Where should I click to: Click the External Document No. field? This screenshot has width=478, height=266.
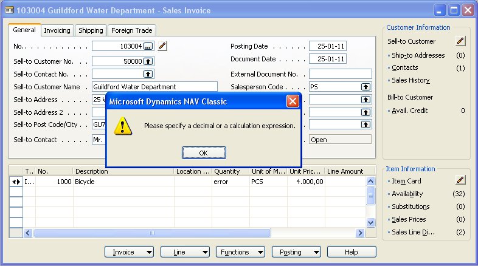pyautogui.click(x=341, y=74)
